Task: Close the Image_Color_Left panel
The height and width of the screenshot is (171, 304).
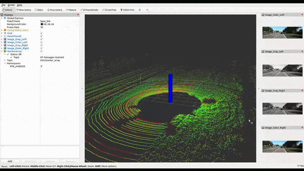Action: coord(302,15)
